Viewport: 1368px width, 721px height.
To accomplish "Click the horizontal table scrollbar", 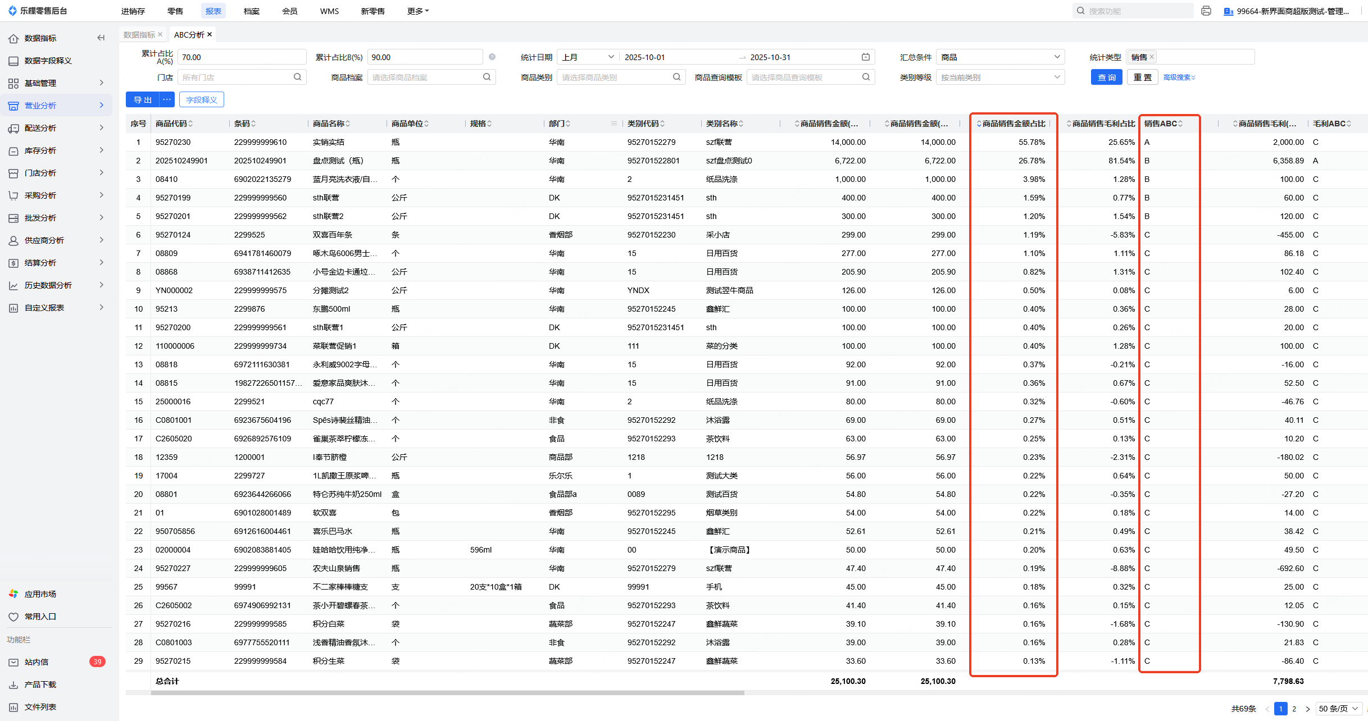I will tap(447, 693).
